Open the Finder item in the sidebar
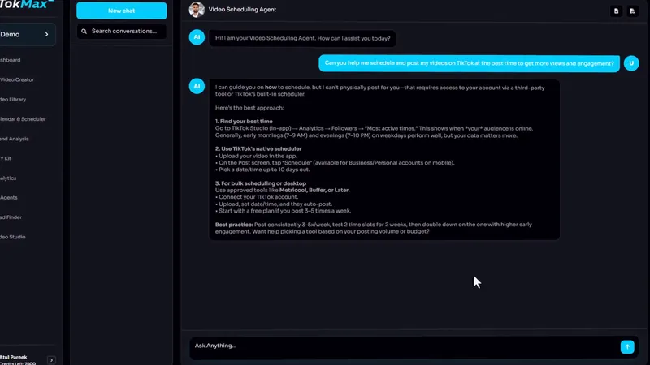This screenshot has height=365, width=650. tap(11, 217)
